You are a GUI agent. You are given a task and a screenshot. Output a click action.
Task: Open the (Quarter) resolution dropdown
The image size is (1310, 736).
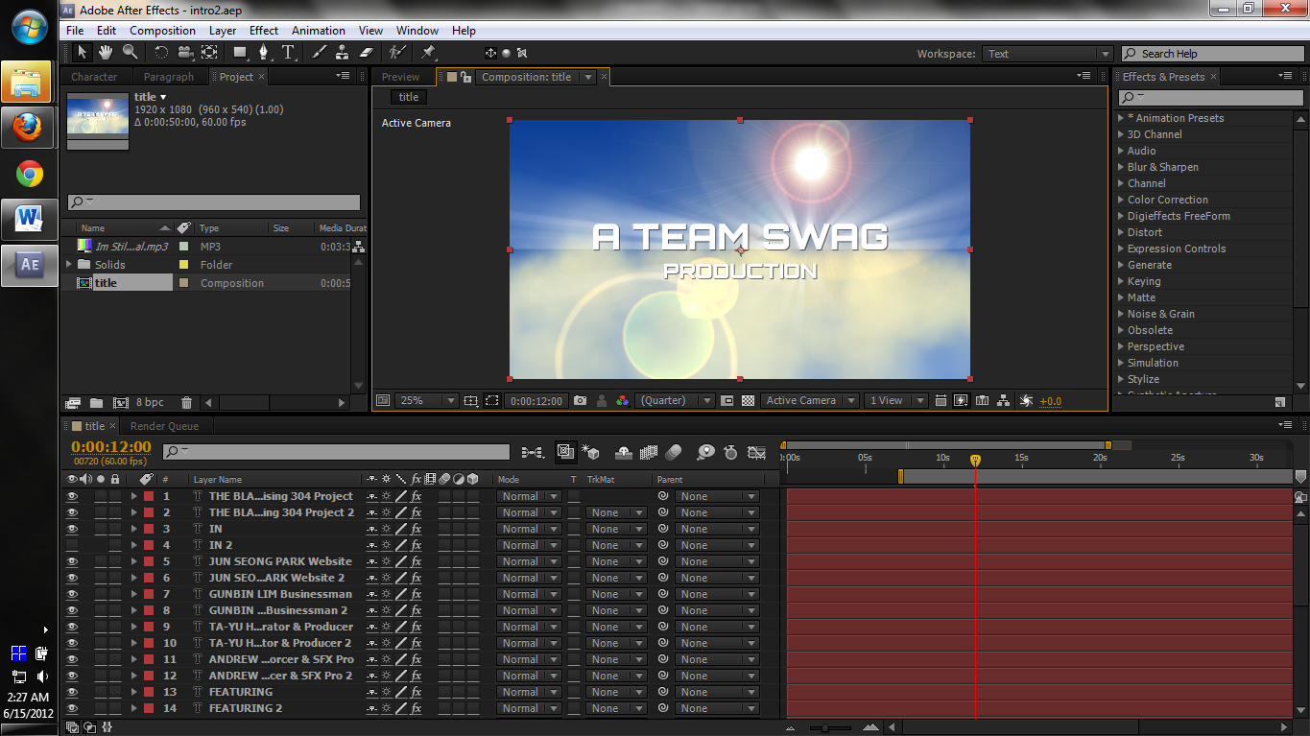[x=676, y=400]
